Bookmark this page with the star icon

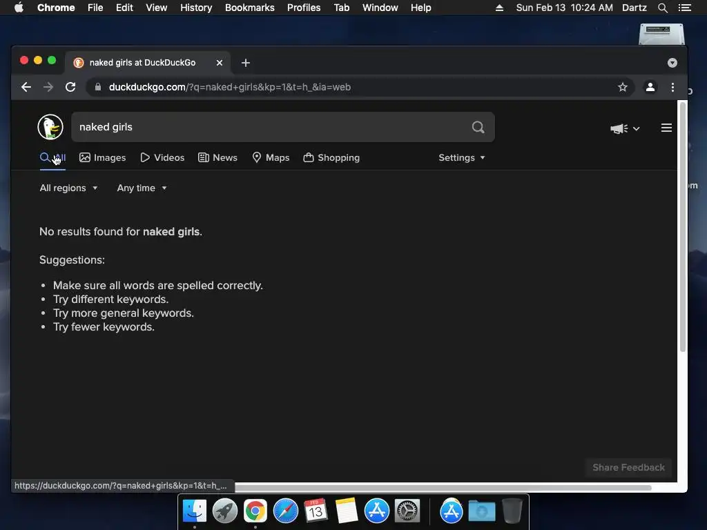[x=623, y=87]
